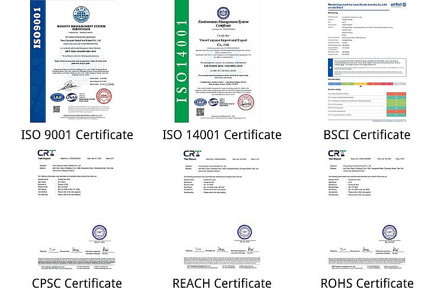Click the overall rating color bar on BSCI document
This screenshot has height=296, width=444.
367,84
